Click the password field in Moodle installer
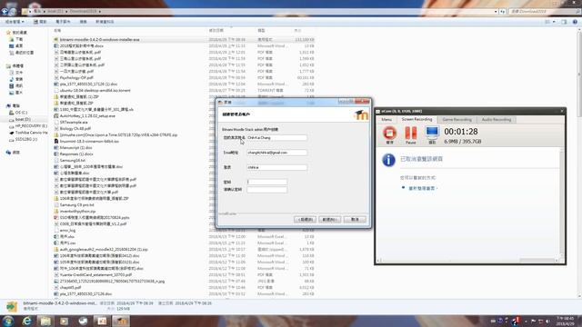Viewport: 582px width, 327px height. [266, 182]
